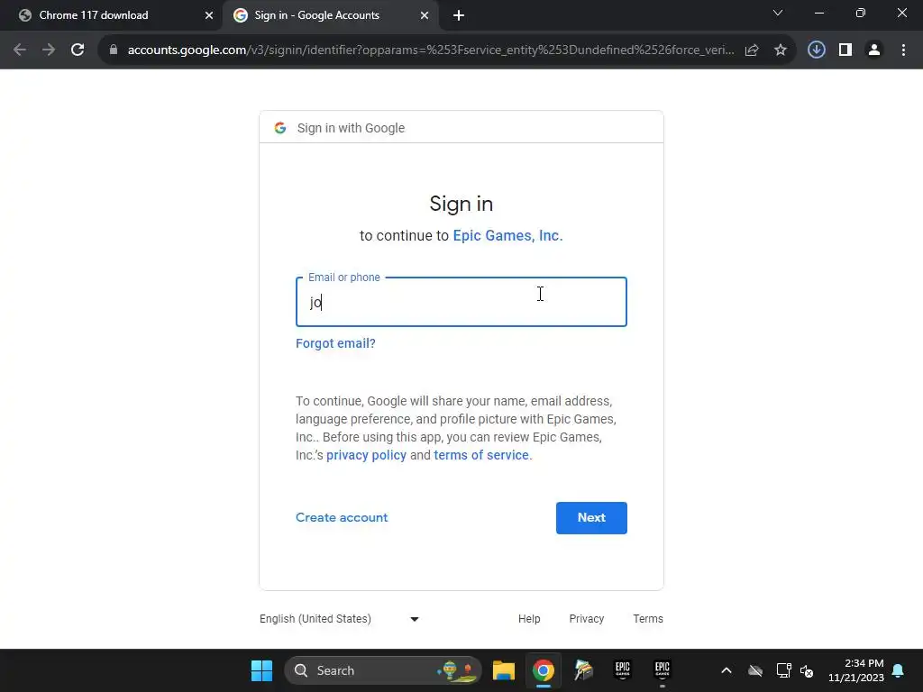This screenshot has height=692, width=923.
Task: Close the Sign in - Google Accounts tab
Action: click(425, 15)
